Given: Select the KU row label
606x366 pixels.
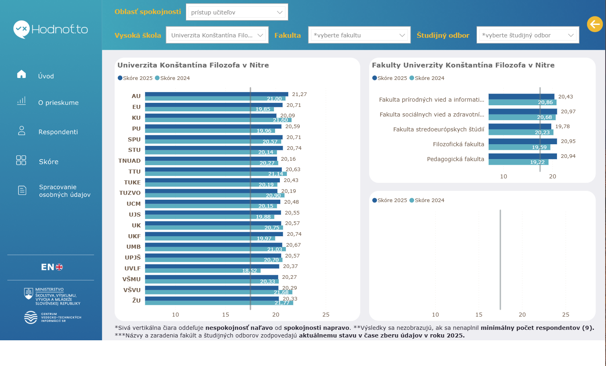Looking at the screenshot, I should coord(136,118).
